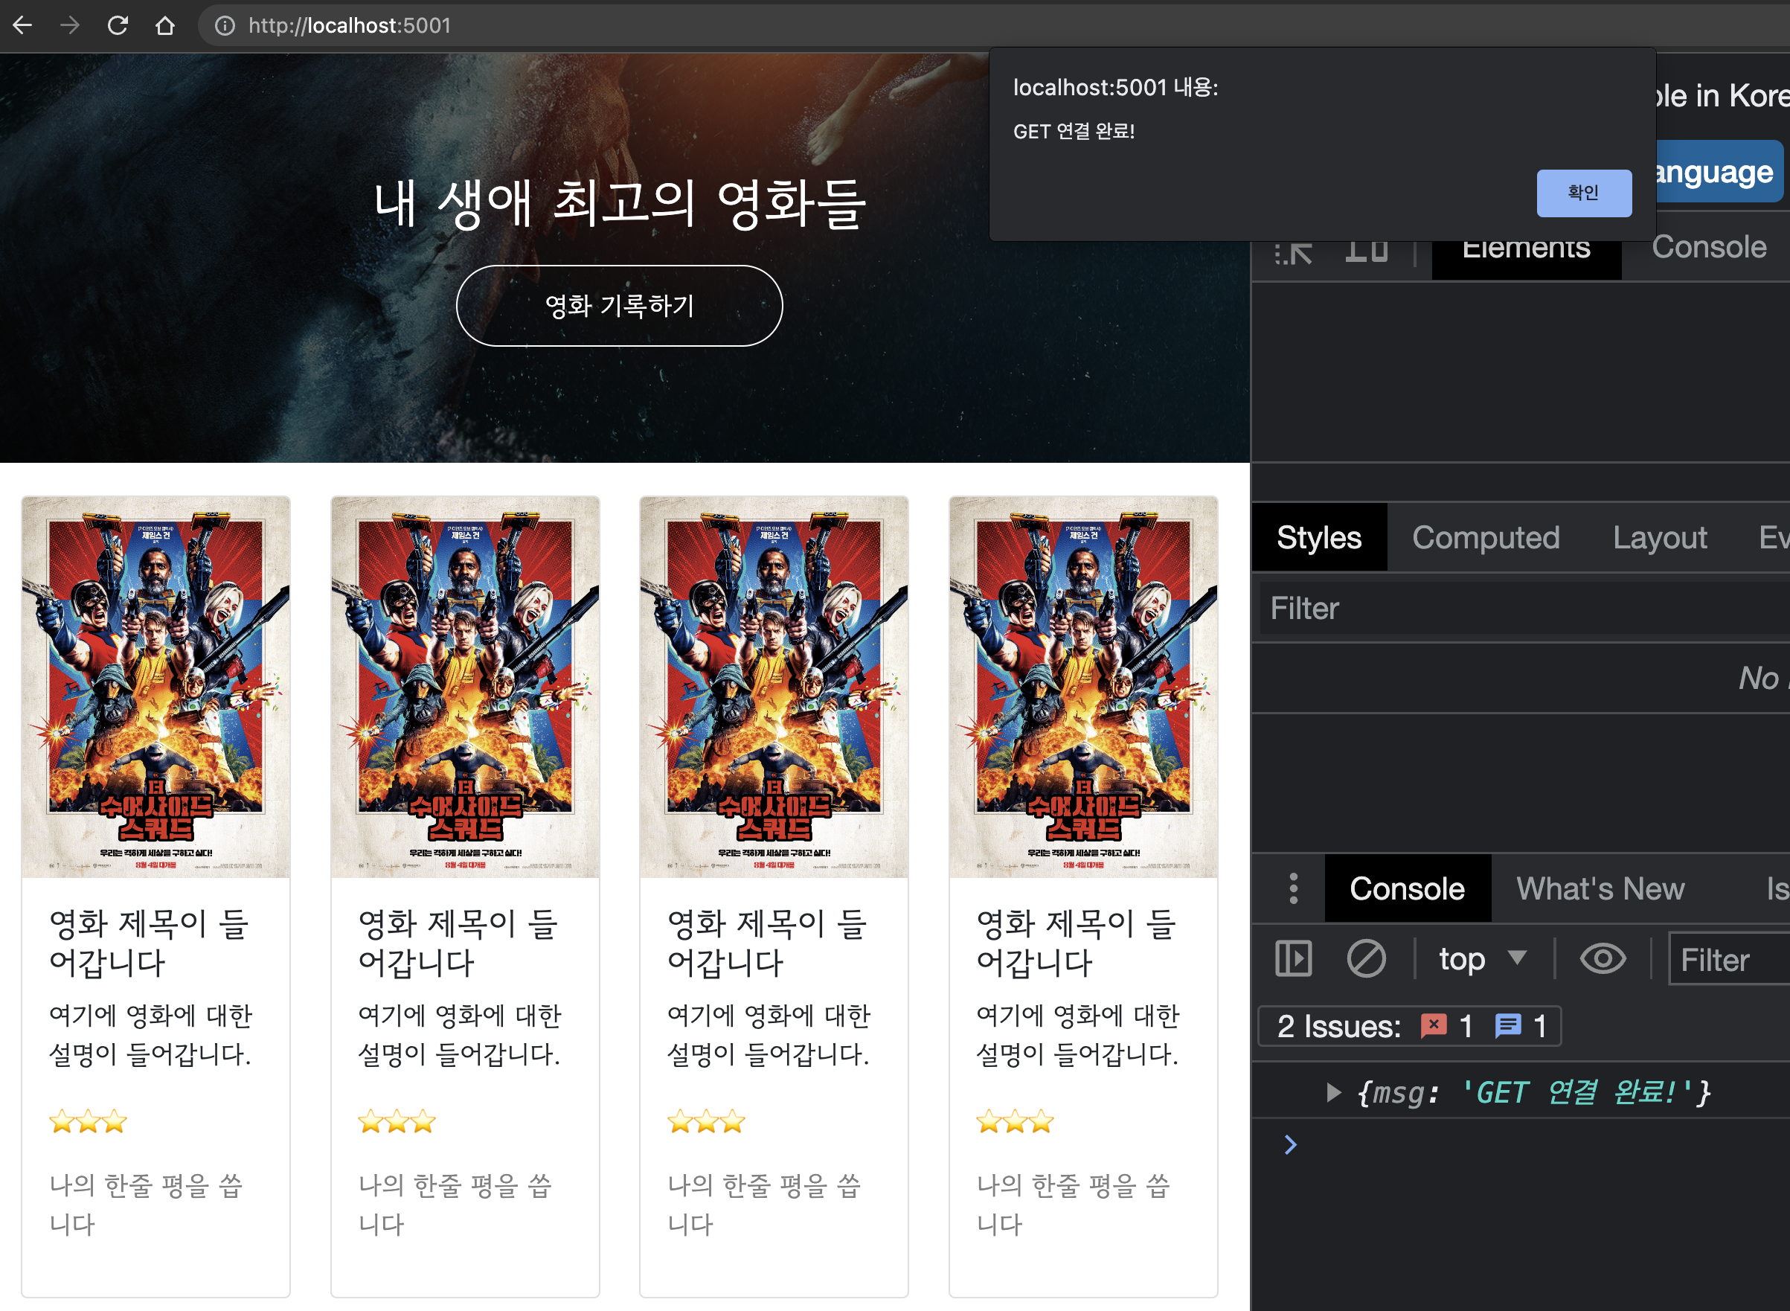Click the browser forward arrow
The height and width of the screenshot is (1311, 1790).
pos(70,25)
